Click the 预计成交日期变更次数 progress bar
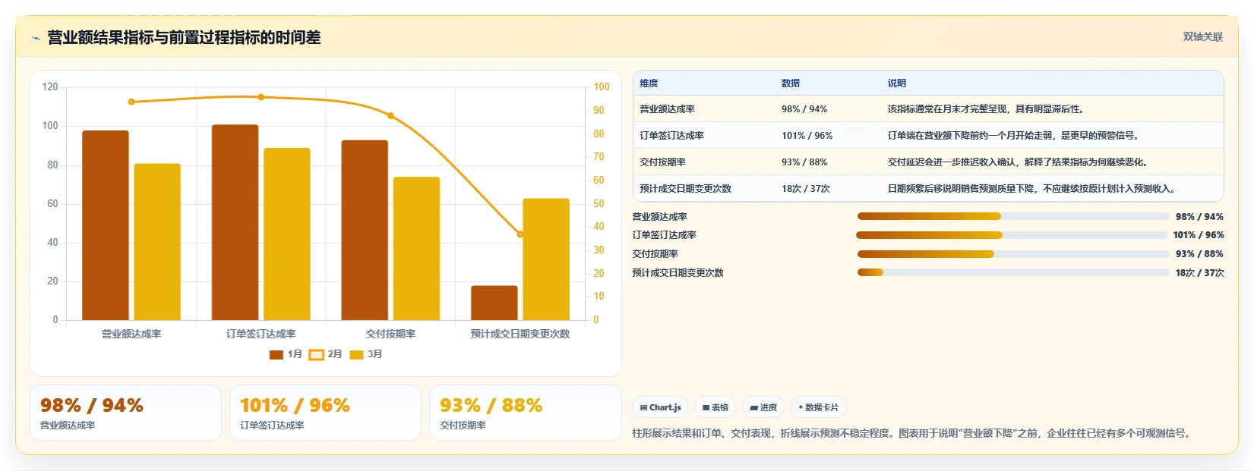 [x=1013, y=272]
